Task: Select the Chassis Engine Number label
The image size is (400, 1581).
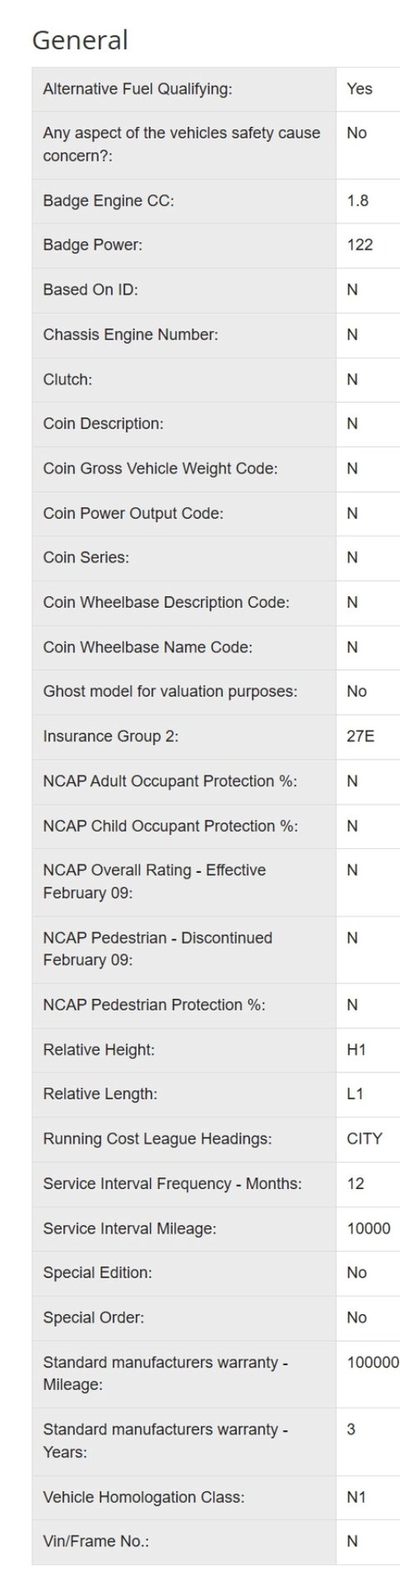Action: (x=131, y=334)
